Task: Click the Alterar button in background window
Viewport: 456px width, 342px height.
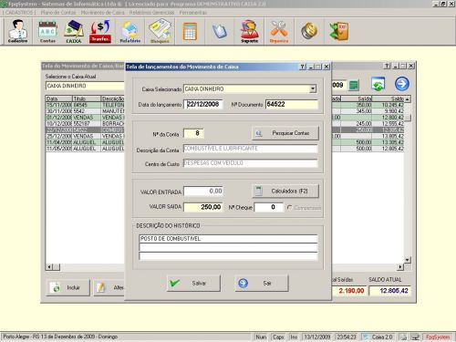Action: pos(109,287)
